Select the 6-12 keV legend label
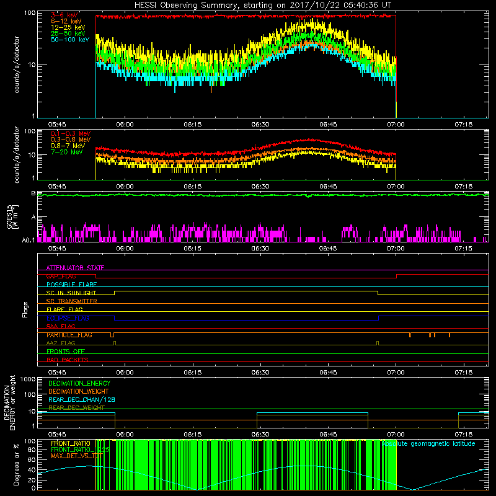Viewport: 496px width, 496px height. pyautogui.click(x=66, y=21)
